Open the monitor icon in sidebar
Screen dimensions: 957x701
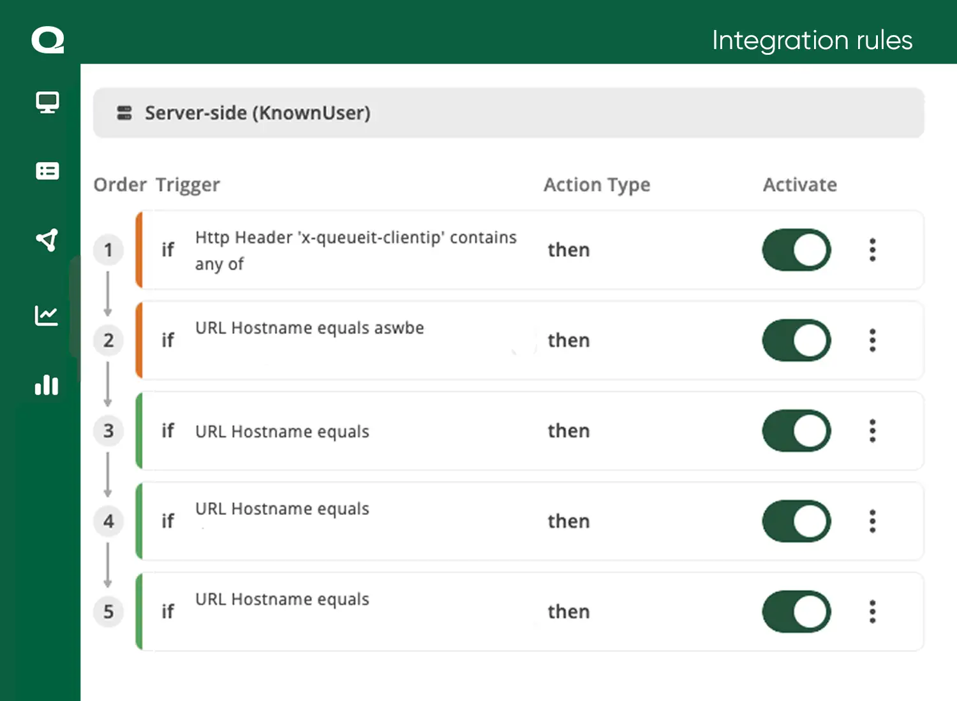point(47,102)
